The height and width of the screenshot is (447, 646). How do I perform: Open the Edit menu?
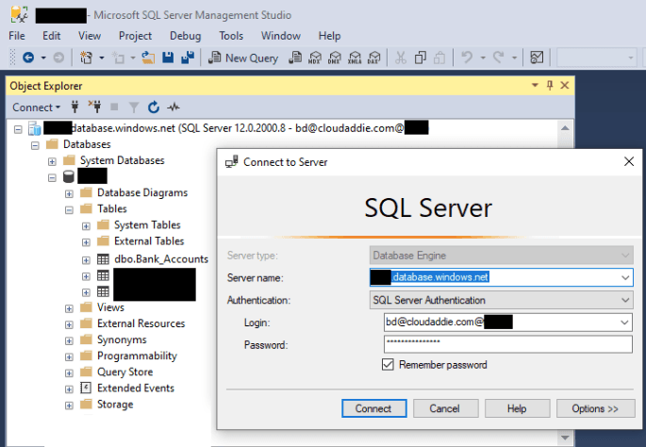click(x=52, y=36)
